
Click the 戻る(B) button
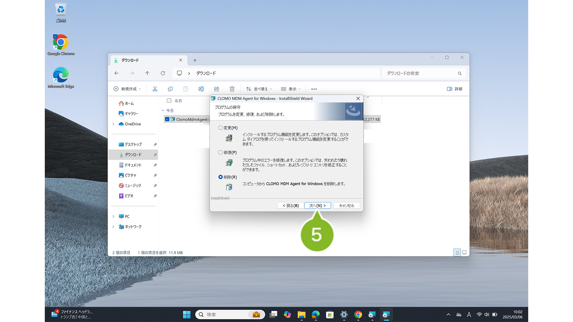click(x=291, y=205)
